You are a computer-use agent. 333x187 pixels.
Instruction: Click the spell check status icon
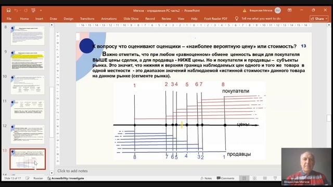(x=28, y=178)
